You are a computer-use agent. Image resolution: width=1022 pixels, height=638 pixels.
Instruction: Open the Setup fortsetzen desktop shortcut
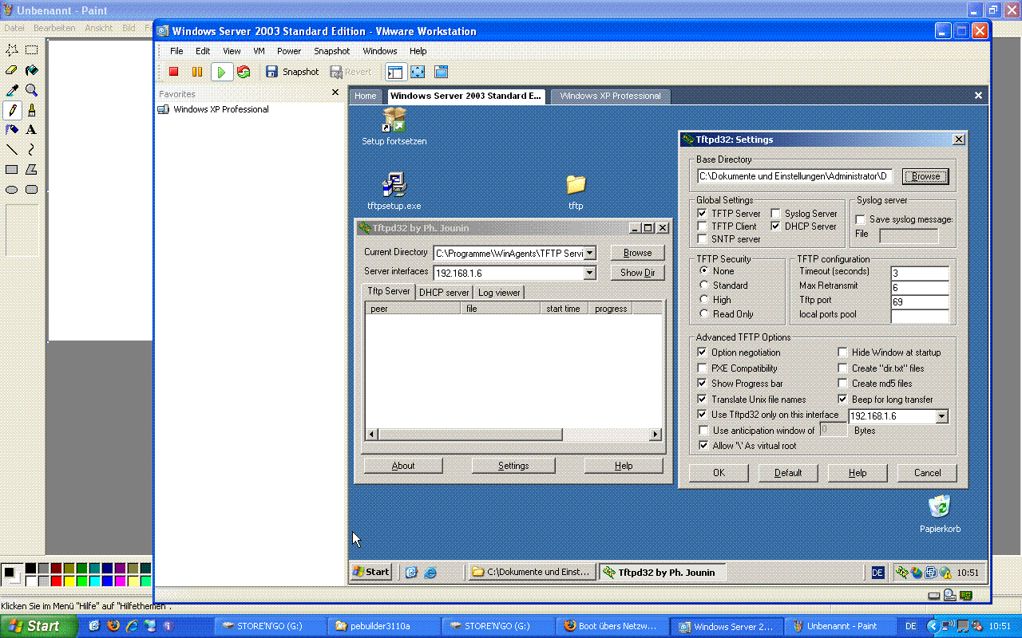pyautogui.click(x=394, y=127)
